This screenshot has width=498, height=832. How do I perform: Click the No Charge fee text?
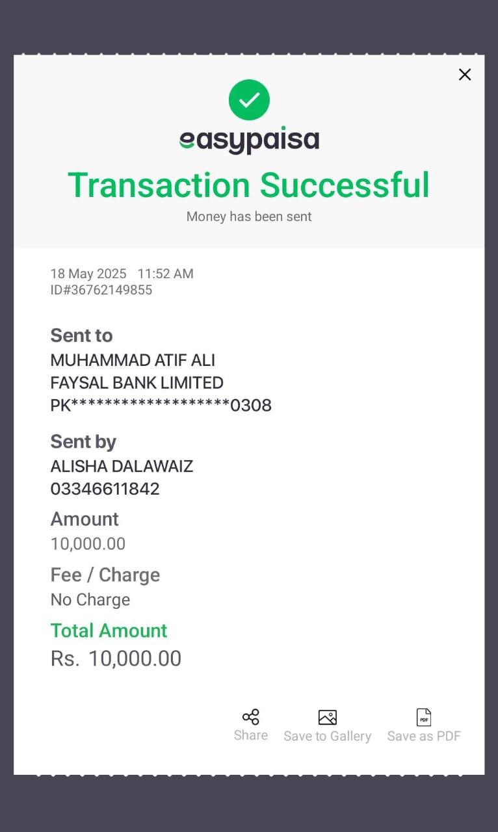click(x=90, y=599)
